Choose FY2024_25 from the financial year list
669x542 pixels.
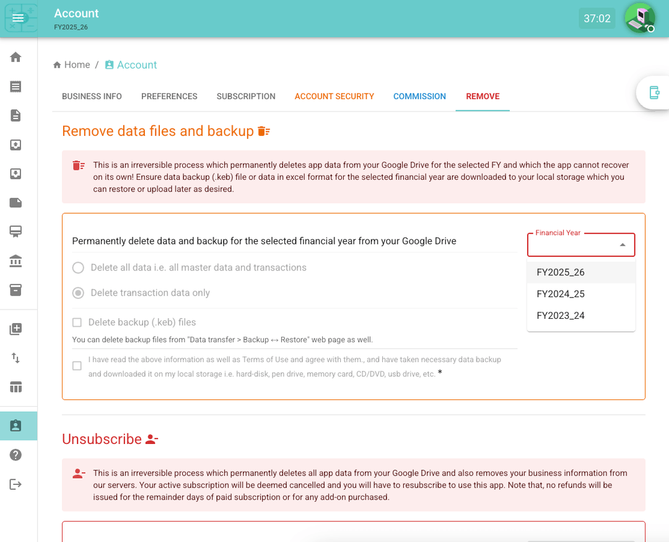[561, 294]
